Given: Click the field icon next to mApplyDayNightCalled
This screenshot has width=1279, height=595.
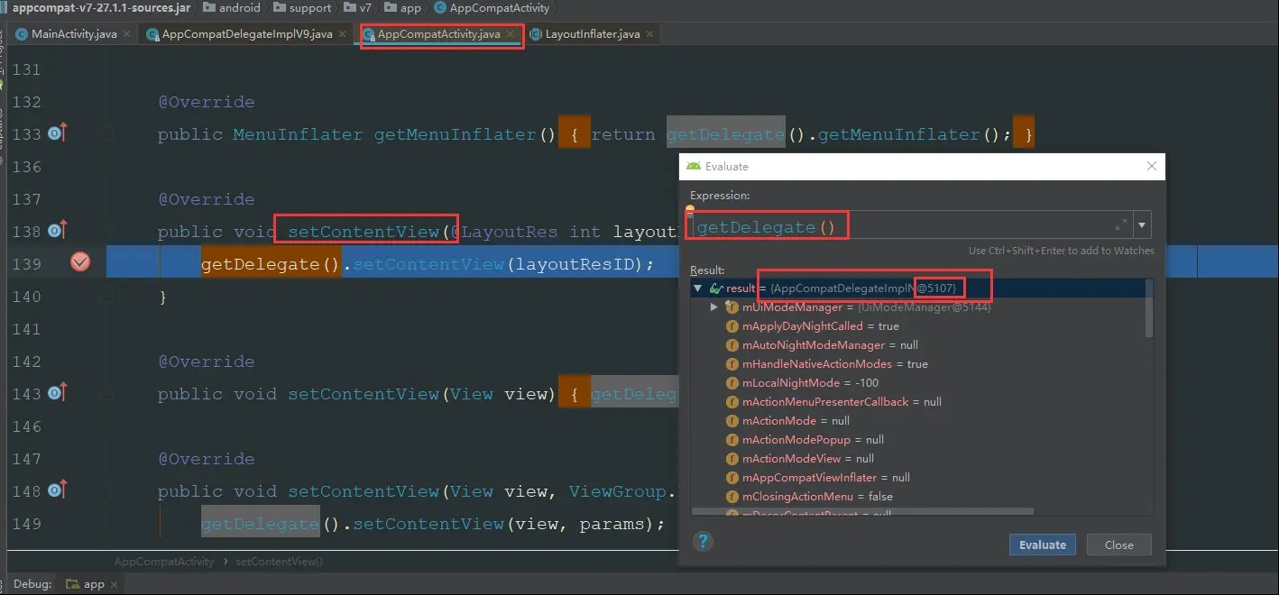Looking at the screenshot, I should (732, 326).
